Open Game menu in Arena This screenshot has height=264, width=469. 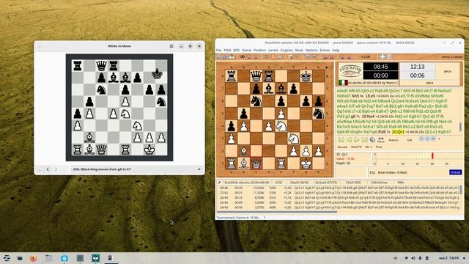click(x=246, y=51)
